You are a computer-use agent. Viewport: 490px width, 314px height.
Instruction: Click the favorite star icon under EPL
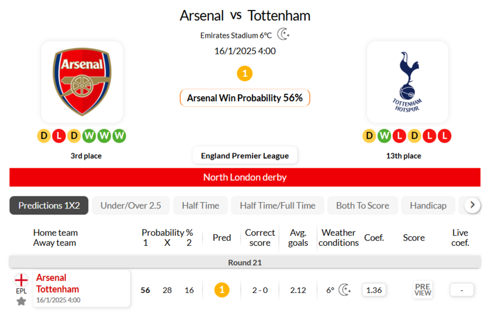click(x=21, y=301)
